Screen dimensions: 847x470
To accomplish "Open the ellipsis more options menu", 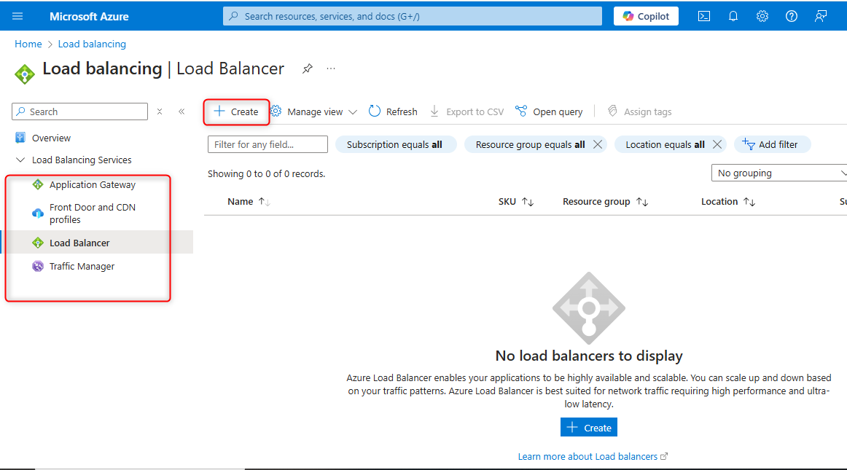I will click(331, 68).
